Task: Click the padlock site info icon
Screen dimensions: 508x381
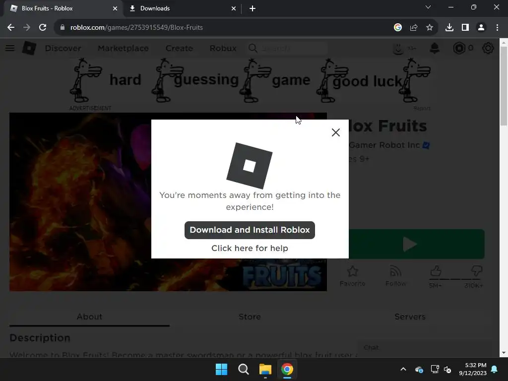Action: [x=63, y=28]
